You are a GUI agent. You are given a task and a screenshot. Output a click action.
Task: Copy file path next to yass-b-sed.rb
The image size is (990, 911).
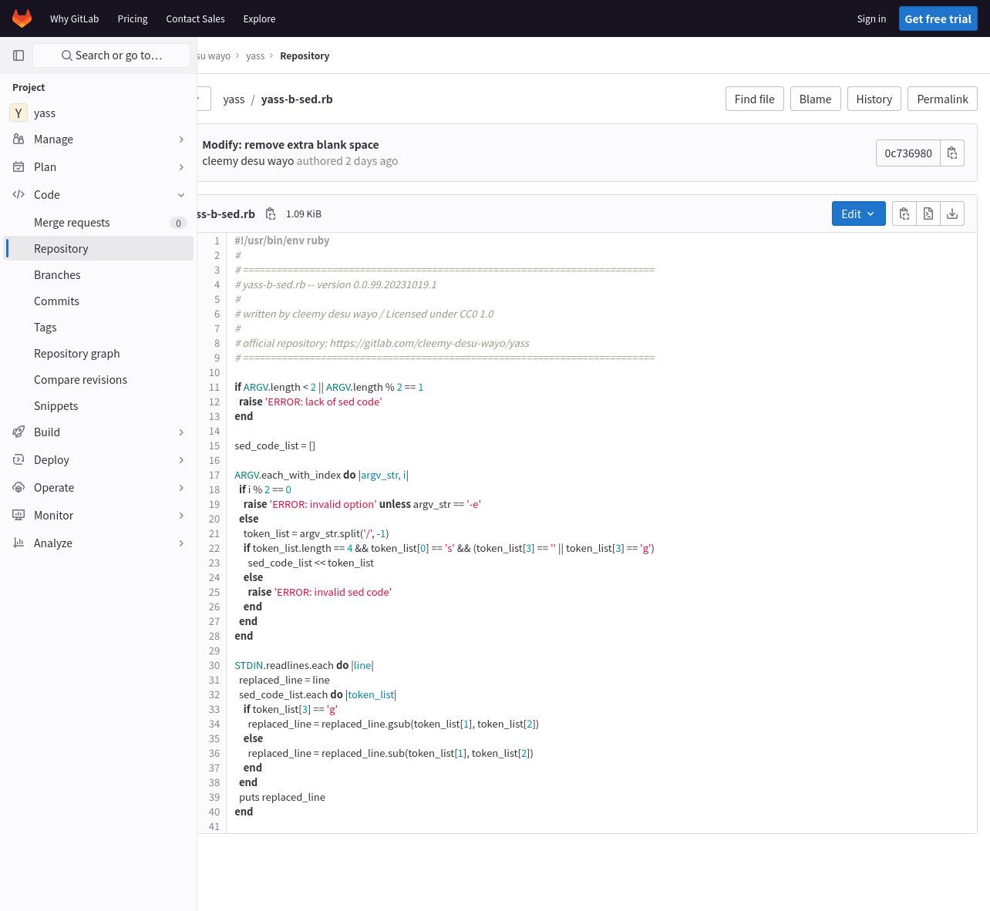point(271,213)
